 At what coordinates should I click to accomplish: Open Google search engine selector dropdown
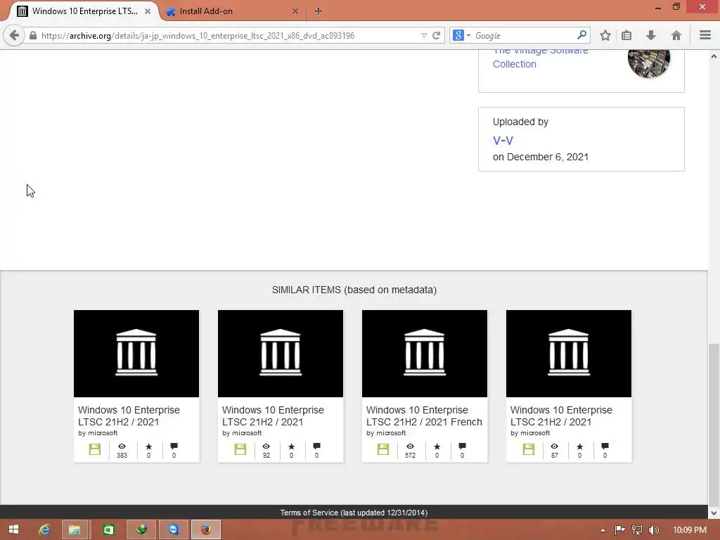pyautogui.click(x=461, y=35)
